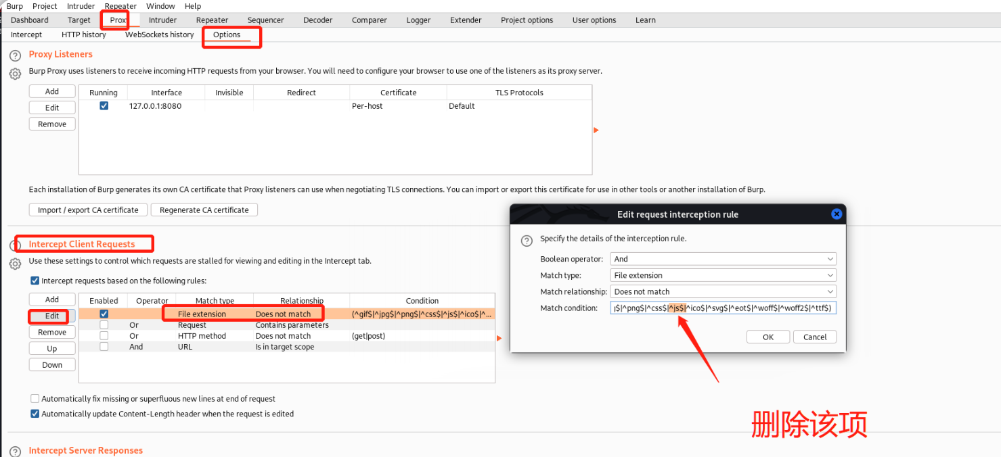Select the 127.0.0.1:8080 listener cell
The width and height of the screenshot is (1001, 457).
pos(166,106)
